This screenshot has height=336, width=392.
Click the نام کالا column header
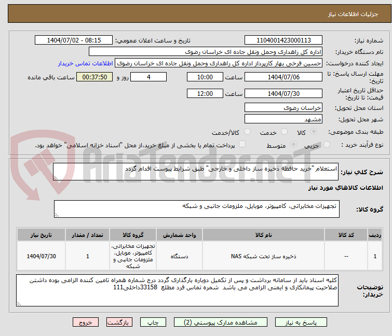[264, 235]
